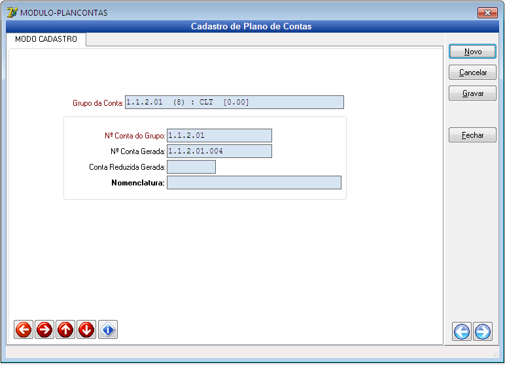Screen dimensions: 505x365
Task: Go back with the blue left arrow
Action: (462, 332)
